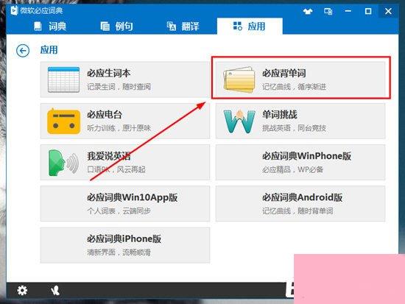Viewport: 405px width, 304px height.
Task: Click the 例句 tab document icon
Action: click(x=105, y=26)
